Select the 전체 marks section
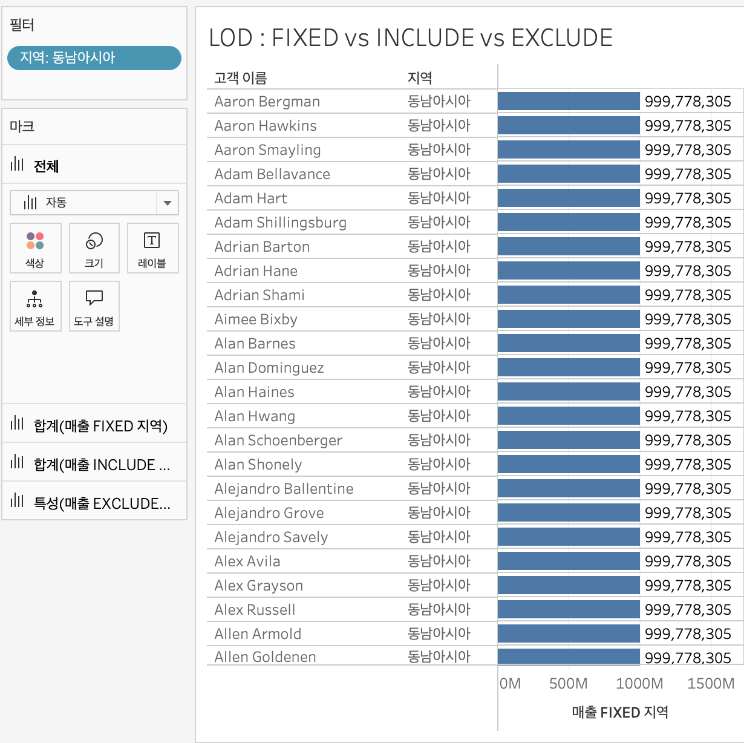Screen dimensions: 744x743 pyautogui.click(x=94, y=165)
